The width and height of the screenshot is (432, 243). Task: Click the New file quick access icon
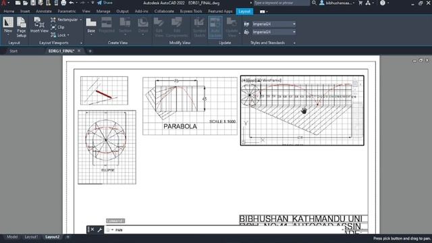coord(18,3)
